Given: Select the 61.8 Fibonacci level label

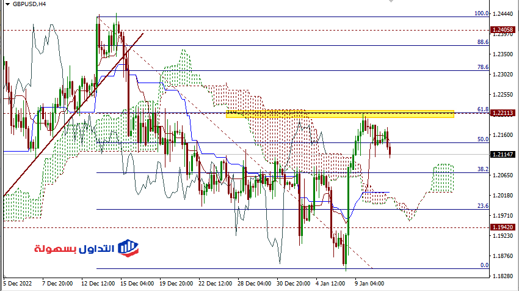Looking at the screenshot, I should coord(483,109).
